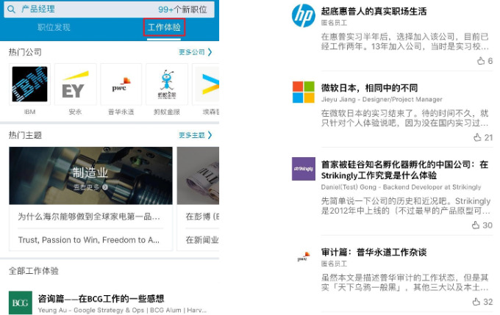Image resolution: width=500 pixels, height=315 pixels.
Task: Read excerpt 在微软日本的实习结束了
Action: pos(405,118)
